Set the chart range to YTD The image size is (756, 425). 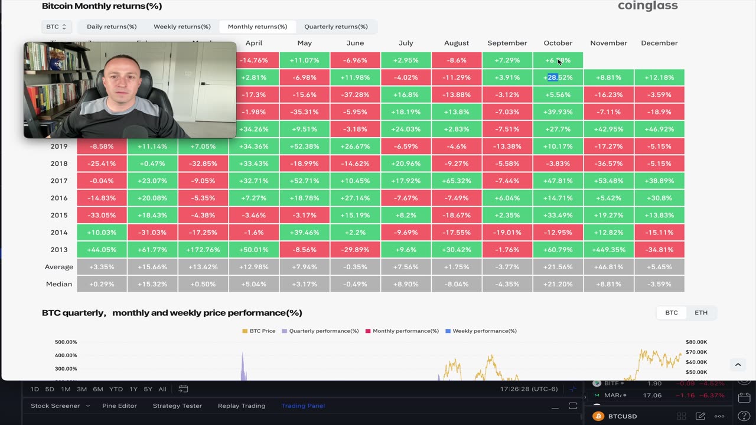(x=116, y=389)
